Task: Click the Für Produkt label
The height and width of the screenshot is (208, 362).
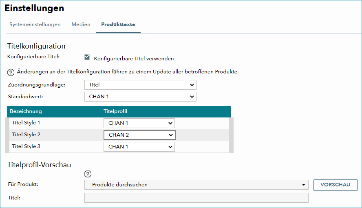Action: tap(23, 184)
